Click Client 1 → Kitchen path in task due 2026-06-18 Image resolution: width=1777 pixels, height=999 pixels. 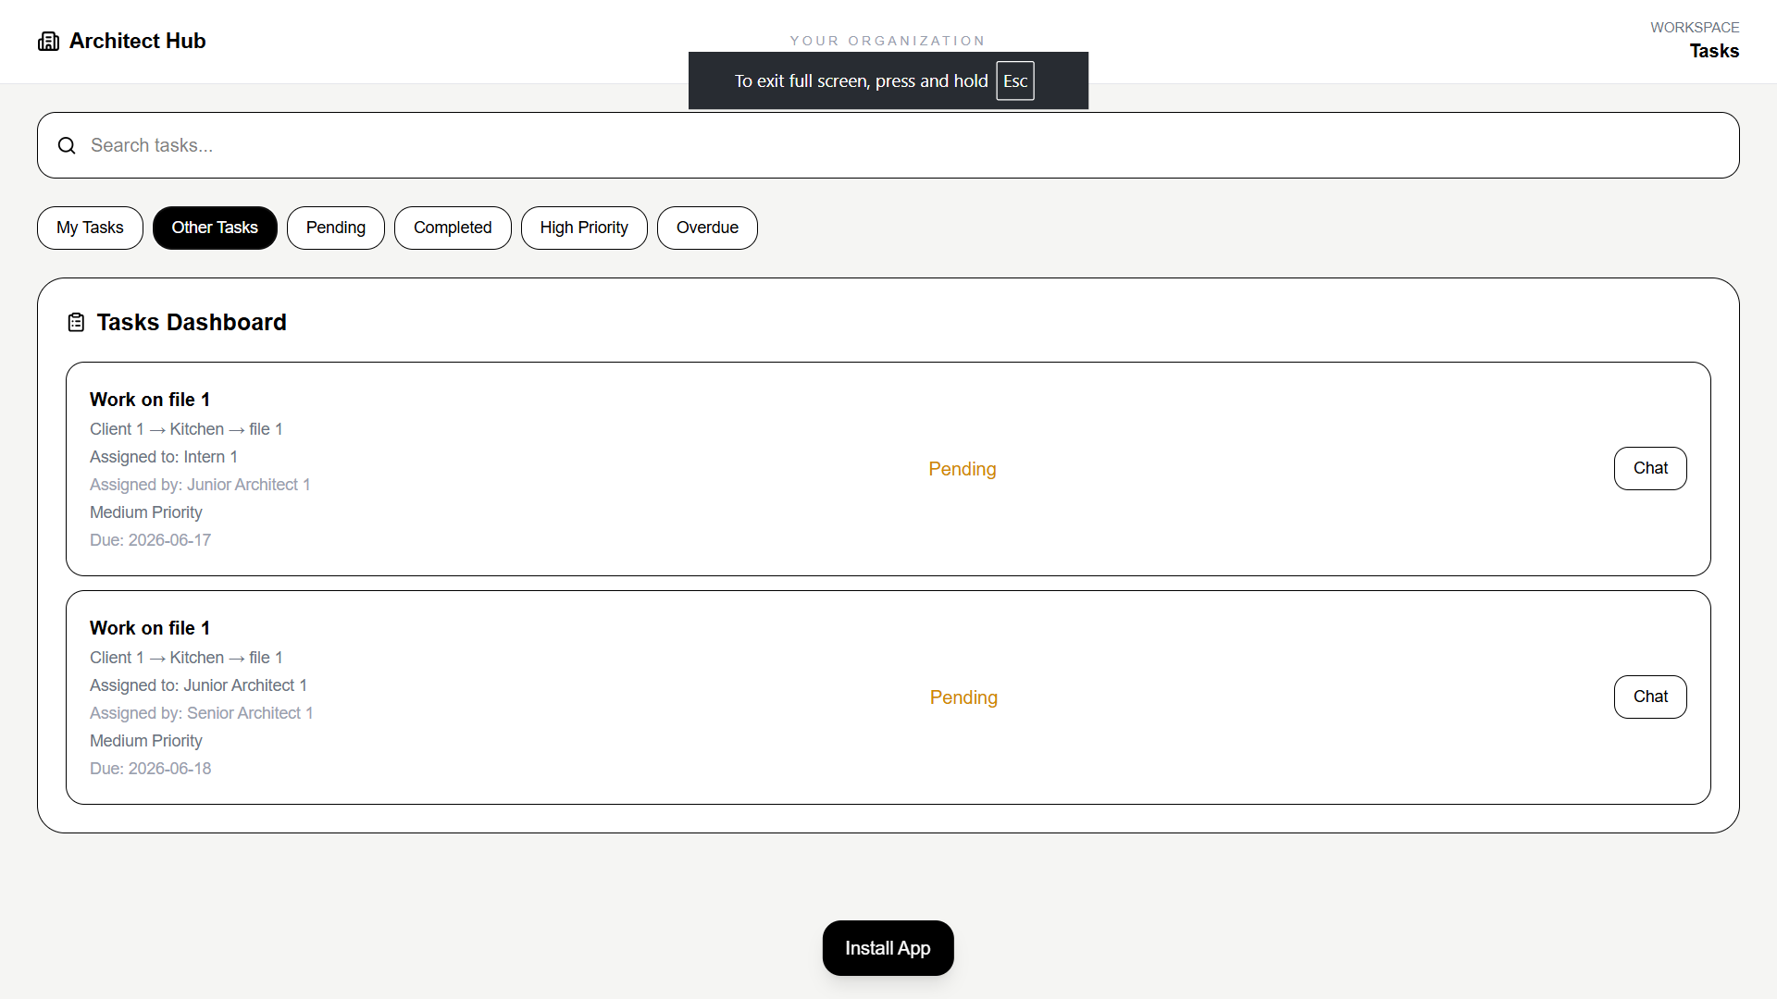tap(186, 658)
